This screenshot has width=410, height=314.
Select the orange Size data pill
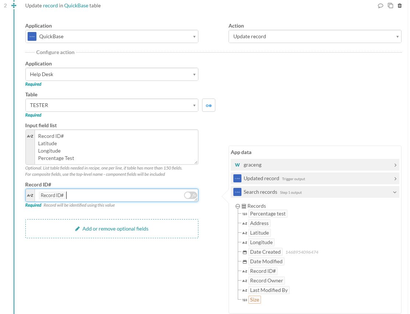point(254,300)
